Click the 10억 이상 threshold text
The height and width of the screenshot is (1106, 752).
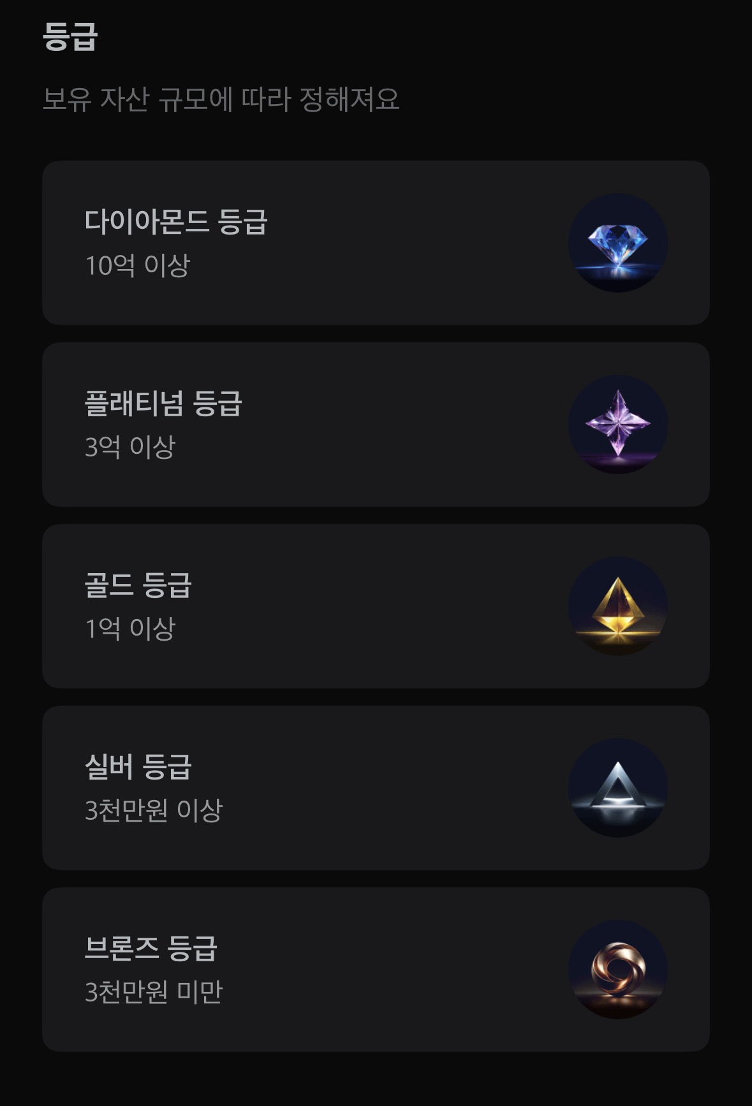point(137,265)
